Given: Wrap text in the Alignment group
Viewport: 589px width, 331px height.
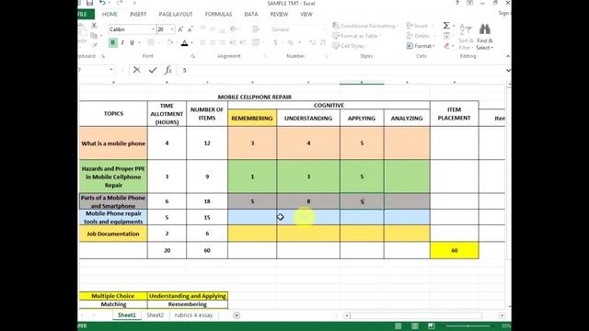Looking at the screenshot, I should click(256, 29).
